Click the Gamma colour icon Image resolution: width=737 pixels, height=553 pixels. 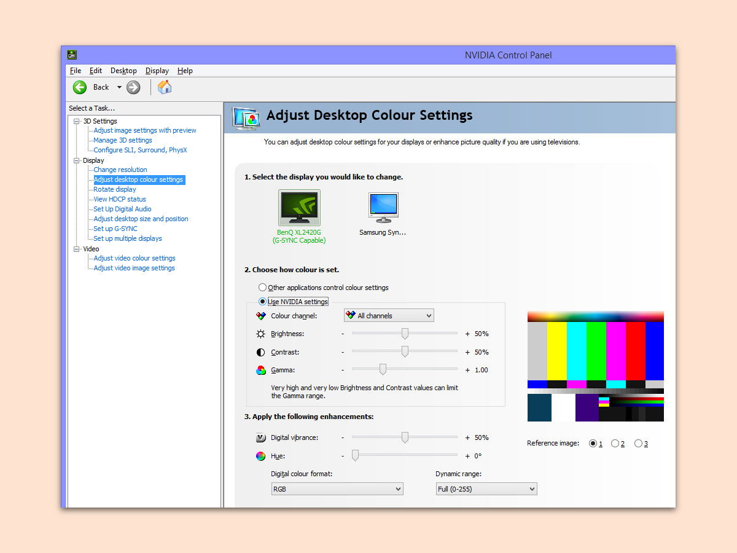coord(260,370)
